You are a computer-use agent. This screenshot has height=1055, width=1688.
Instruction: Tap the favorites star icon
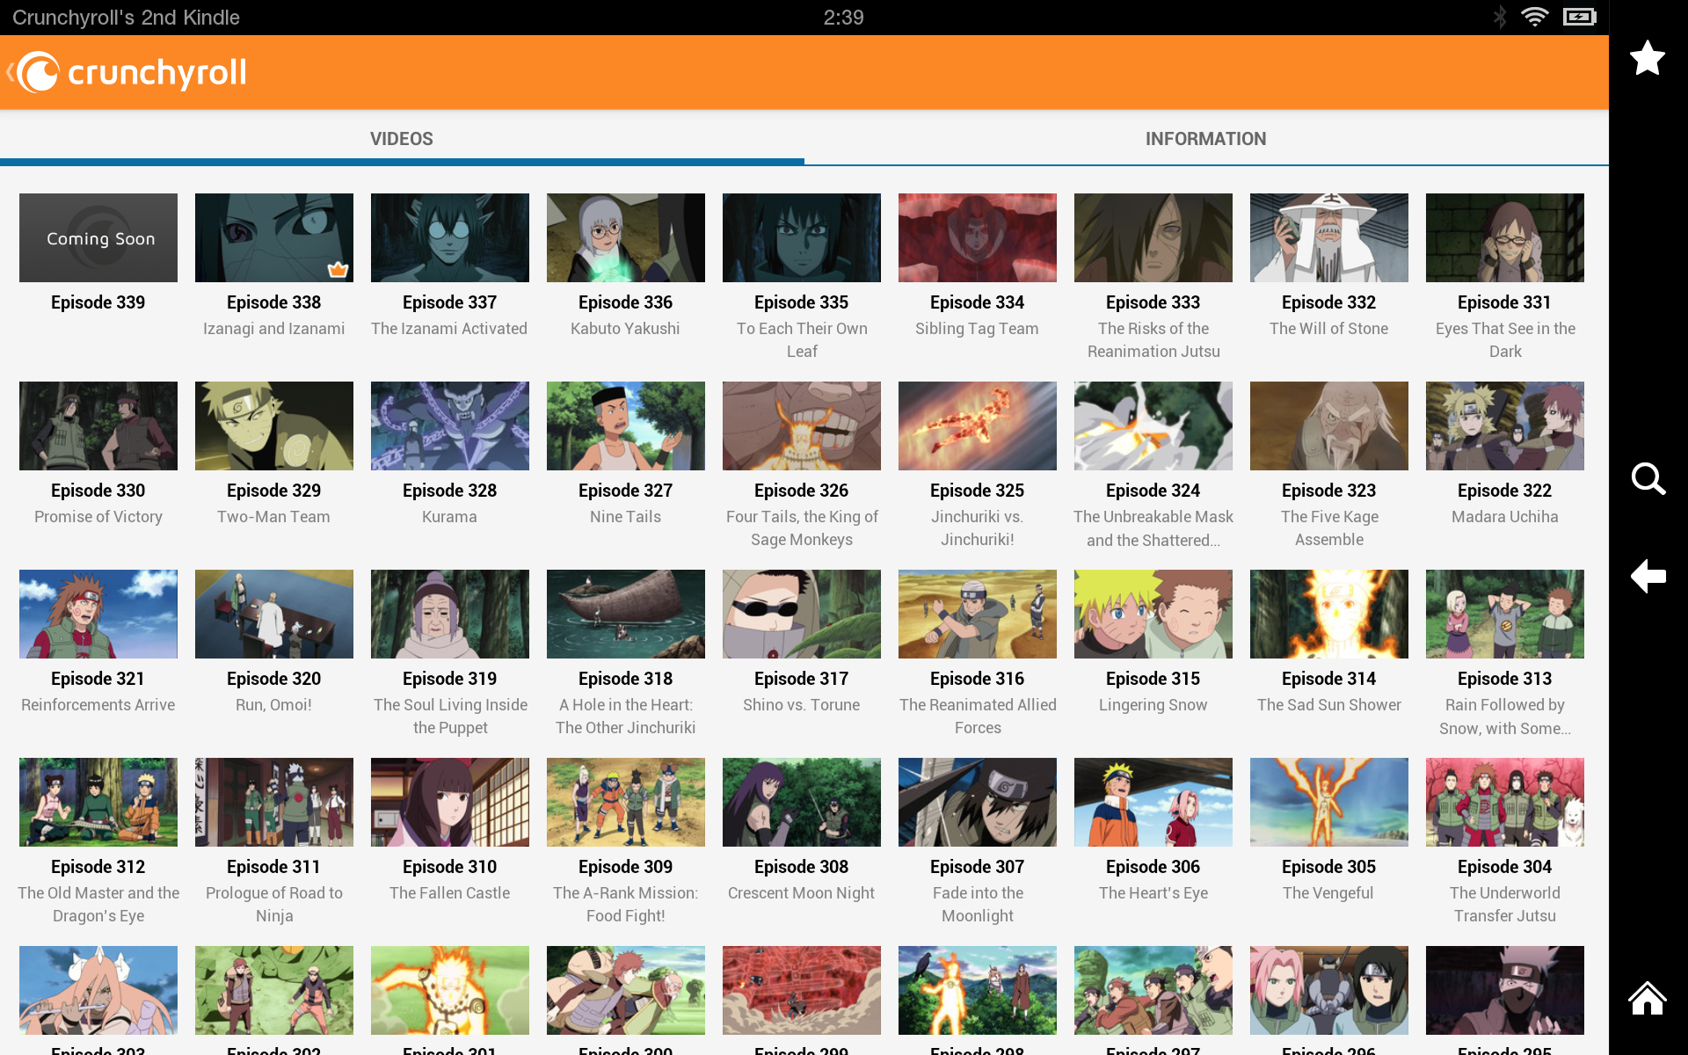tap(1647, 59)
